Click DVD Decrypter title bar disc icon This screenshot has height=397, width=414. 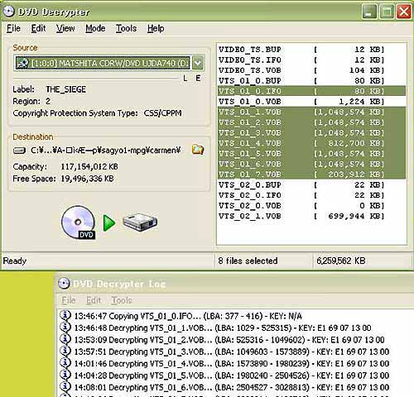point(8,12)
